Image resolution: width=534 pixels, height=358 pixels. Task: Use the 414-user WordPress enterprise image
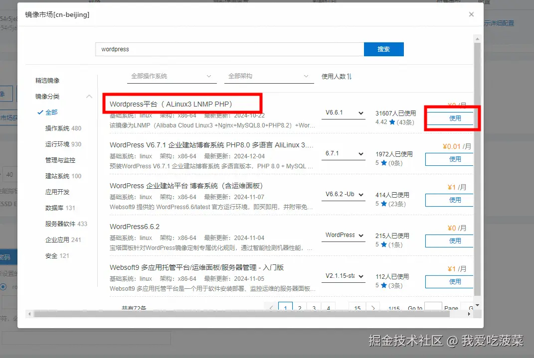point(449,200)
